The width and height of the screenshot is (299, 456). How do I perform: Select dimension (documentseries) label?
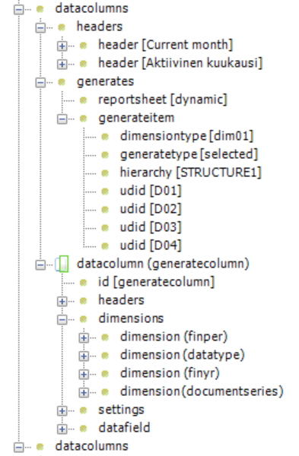202,391
